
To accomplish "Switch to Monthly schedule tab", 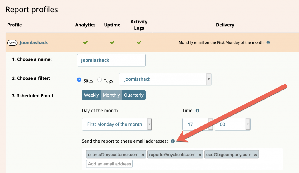I will point(111,95).
